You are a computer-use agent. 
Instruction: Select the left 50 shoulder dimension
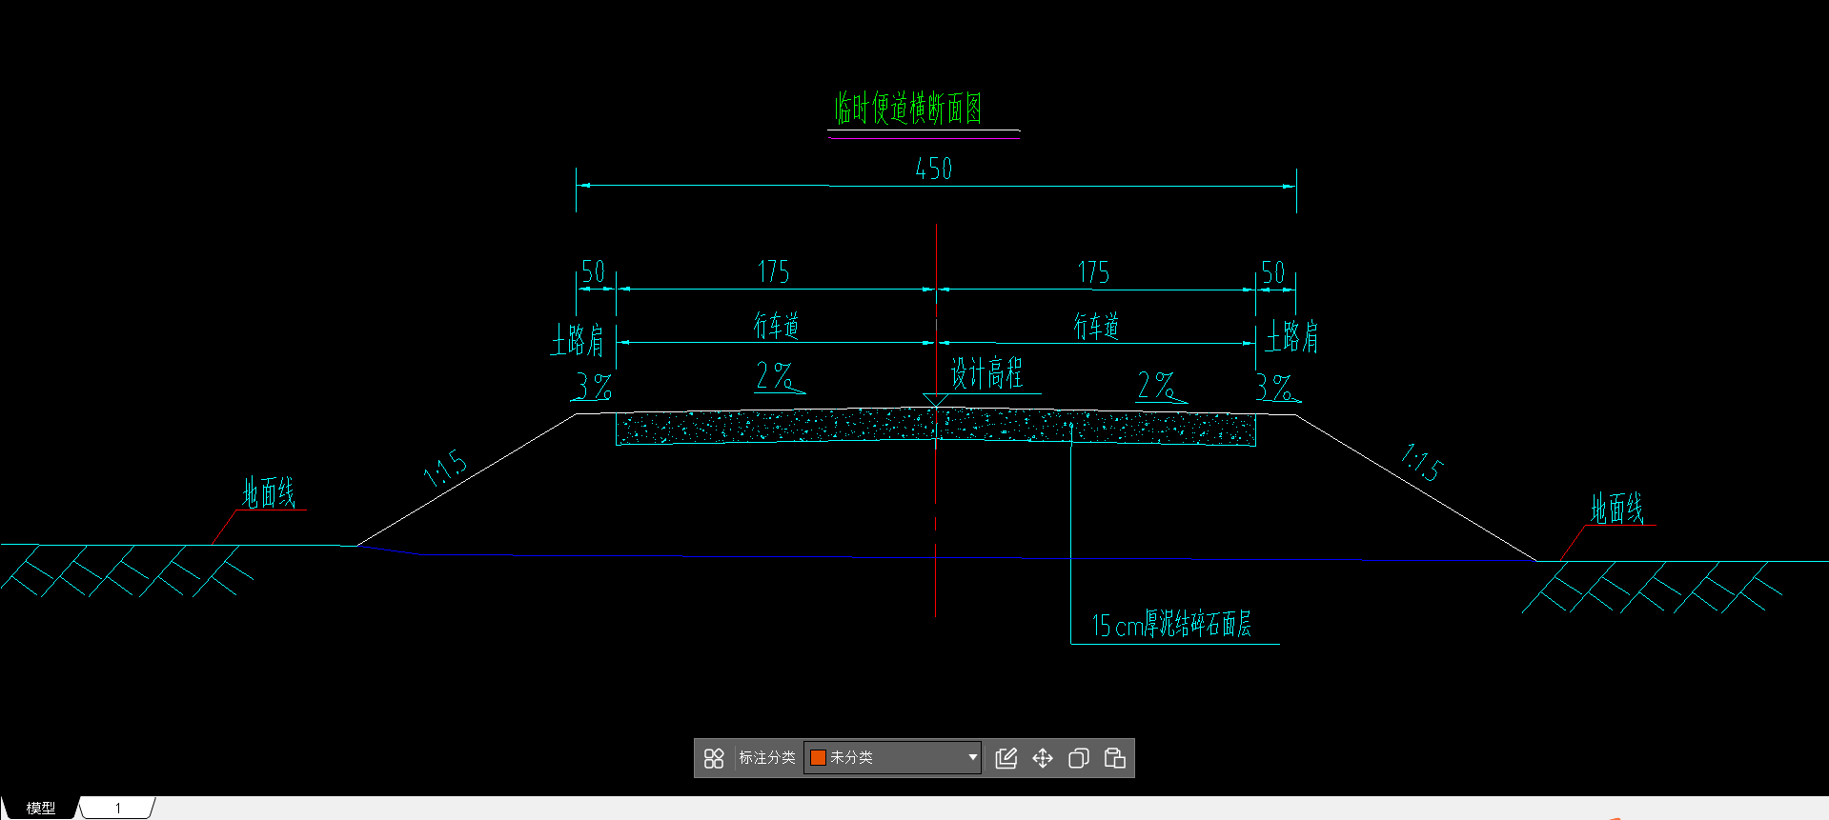[x=593, y=272]
